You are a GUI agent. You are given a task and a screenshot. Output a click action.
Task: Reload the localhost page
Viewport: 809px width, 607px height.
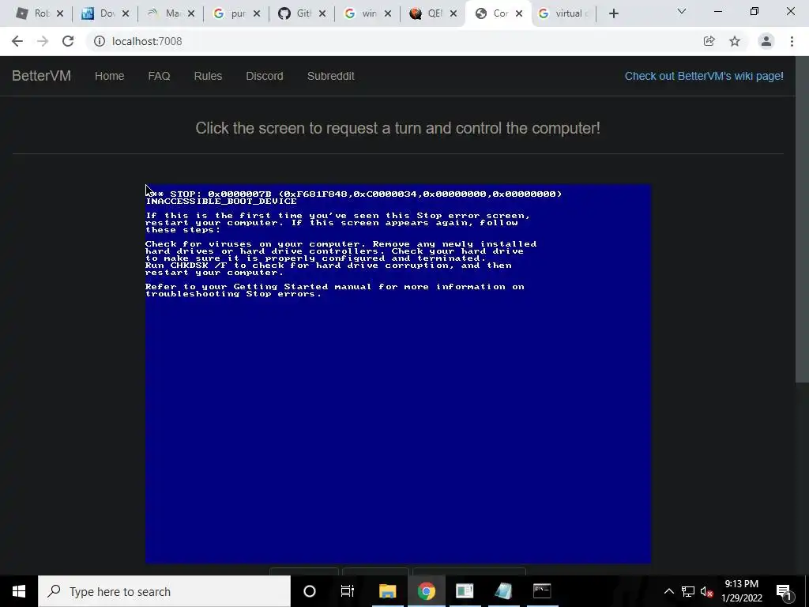point(68,41)
